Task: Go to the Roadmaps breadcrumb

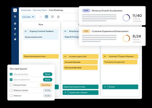Action: [x=26, y=10]
